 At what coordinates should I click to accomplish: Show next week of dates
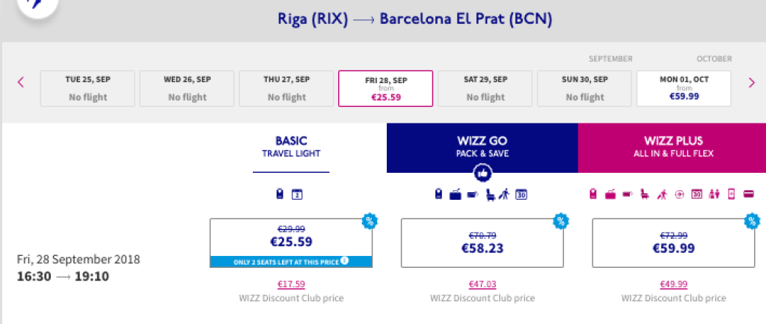click(751, 82)
